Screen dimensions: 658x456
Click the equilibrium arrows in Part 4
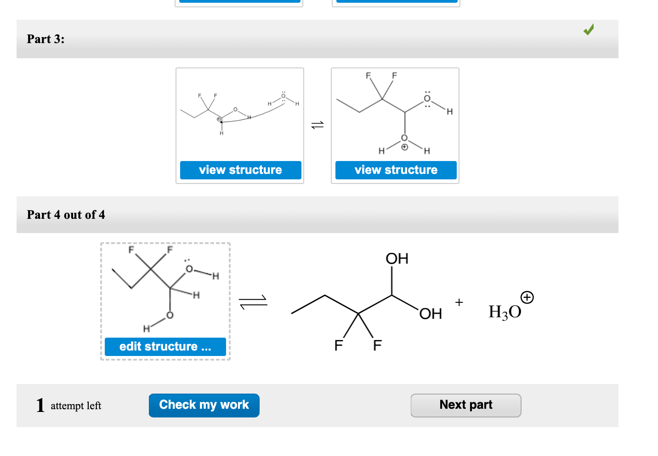pyautogui.click(x=252, y=301)
